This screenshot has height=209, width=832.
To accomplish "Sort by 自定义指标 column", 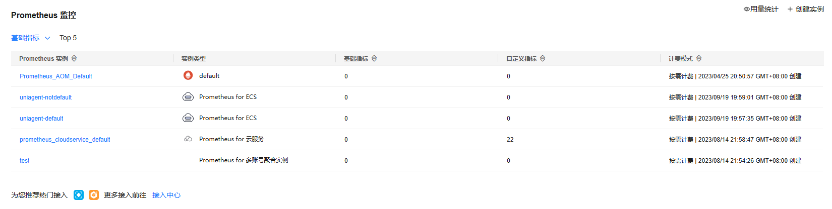I will 543,59.
